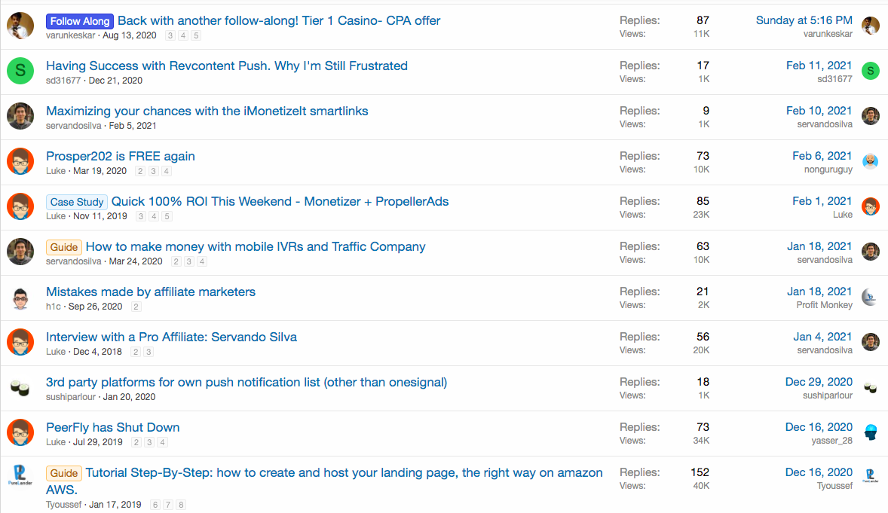Click the green S avatar beside the Revcontent thread title

[x=20, y=72]
